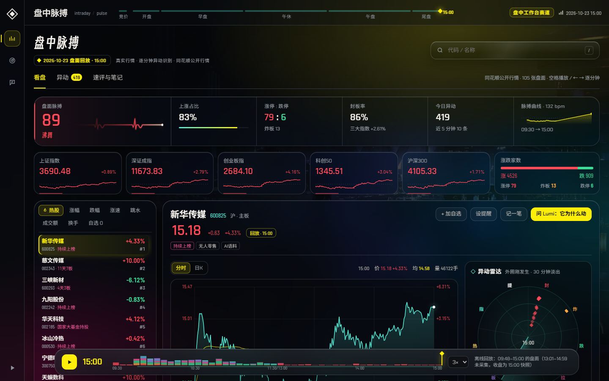Screen dimensions: 609x381
Task: Click the signal bars icon beside 2026-10-23 15:00
Action: click(x=561, y=13)
